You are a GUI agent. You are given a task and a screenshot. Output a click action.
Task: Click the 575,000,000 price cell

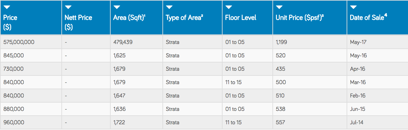pos(31,42)
